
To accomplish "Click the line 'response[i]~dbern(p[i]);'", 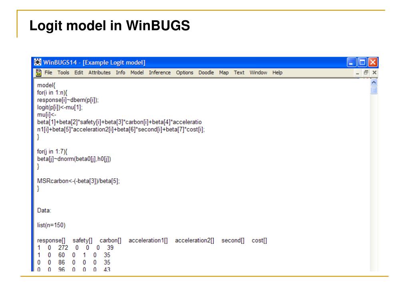I will tap(68, 100).
